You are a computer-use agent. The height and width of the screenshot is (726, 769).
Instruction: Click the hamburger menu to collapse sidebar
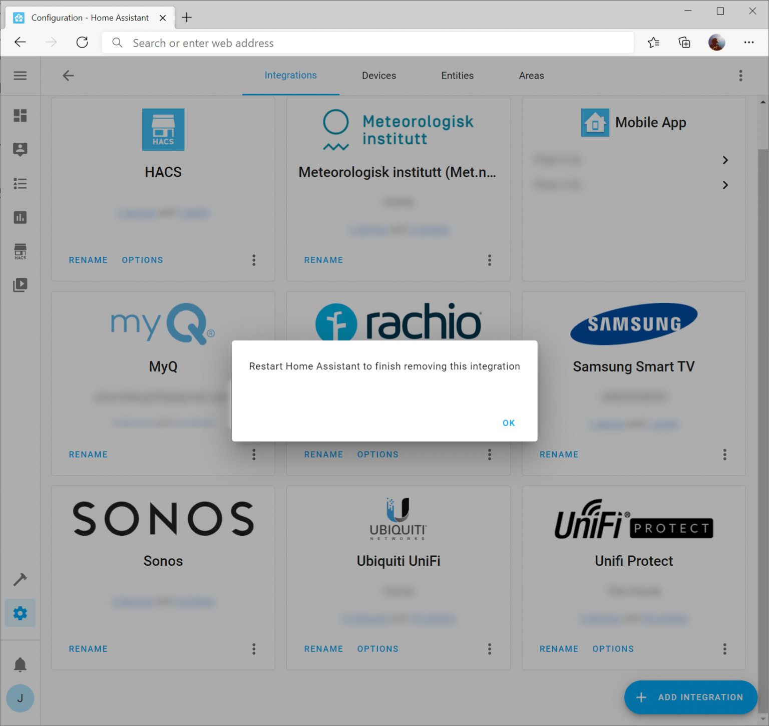click(x=20, y=76)
